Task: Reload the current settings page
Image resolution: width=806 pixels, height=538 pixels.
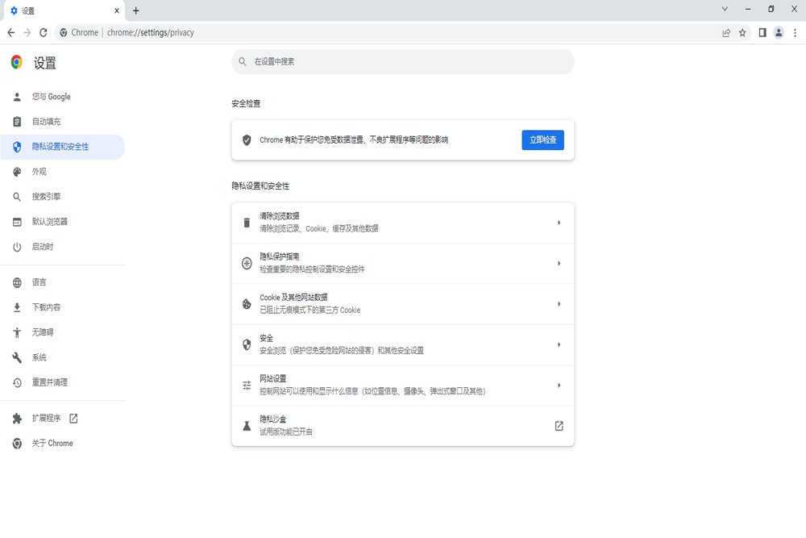Action: [x=44, y=32]
